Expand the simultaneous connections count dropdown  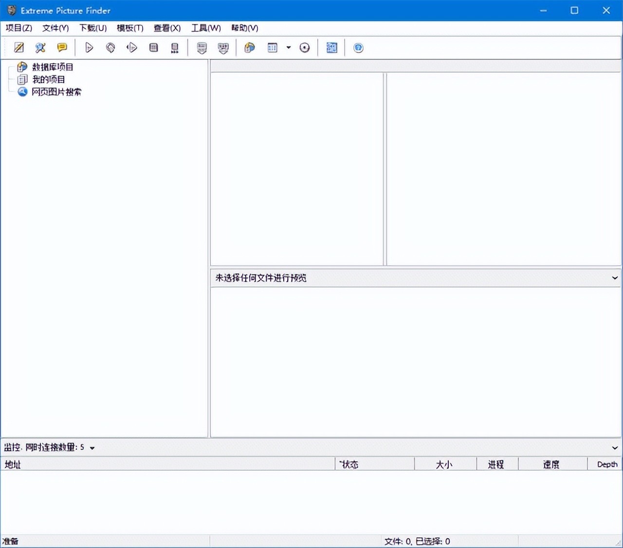[x=92, y=448]
